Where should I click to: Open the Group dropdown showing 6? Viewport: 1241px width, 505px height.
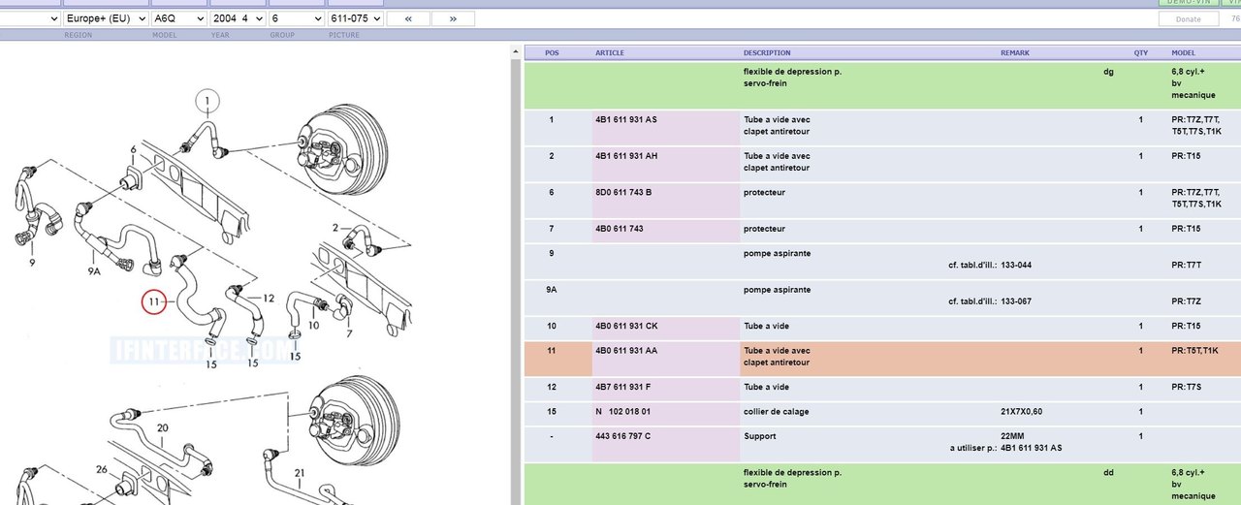pyautogui.click(x=297, y=18)
